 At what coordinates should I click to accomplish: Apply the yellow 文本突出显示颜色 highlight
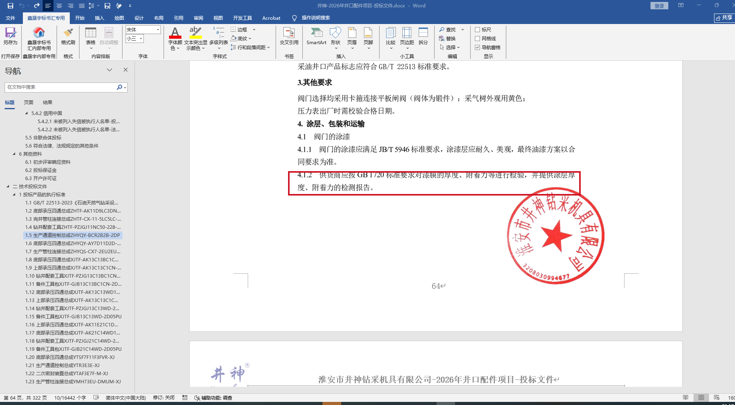195,33
